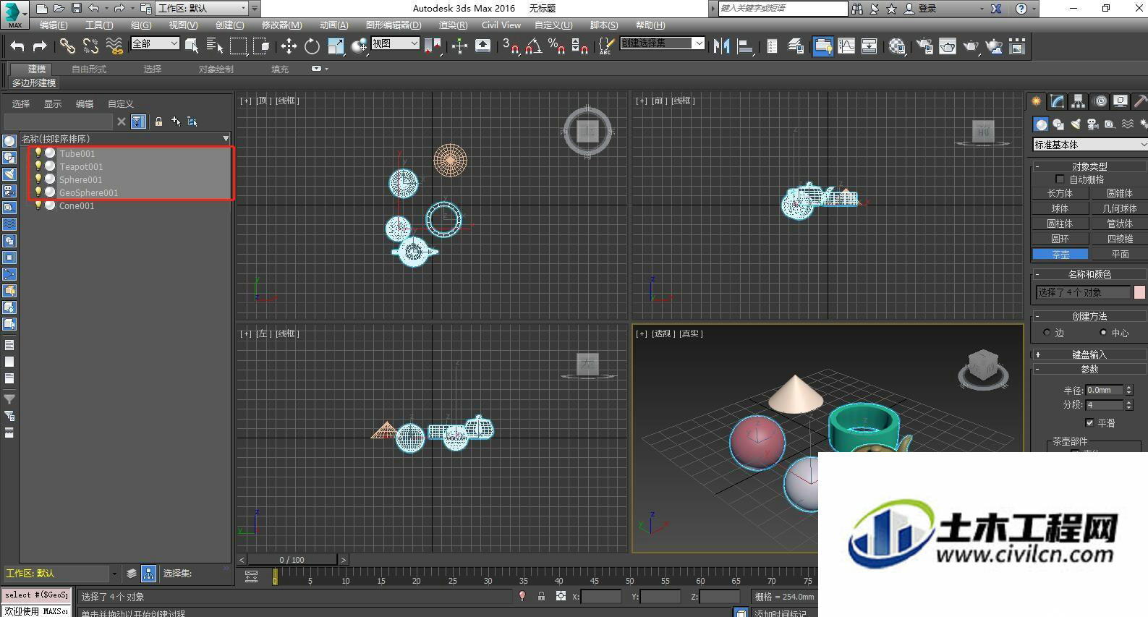Activate the Unlink Selection tool
Image resolution: width=1148 pixels, height=617 pixels.
click(x=90, y=46)
